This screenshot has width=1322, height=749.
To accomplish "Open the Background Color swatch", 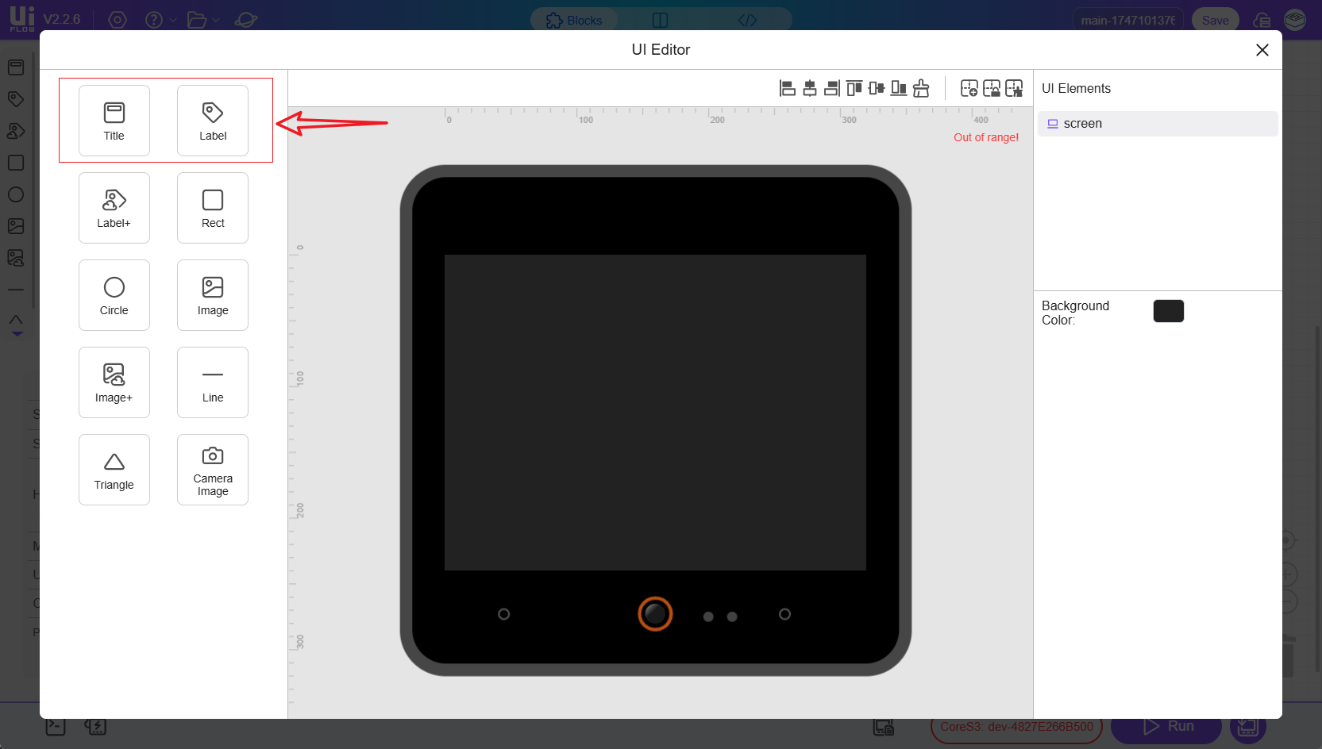I will click(1168, 311).
